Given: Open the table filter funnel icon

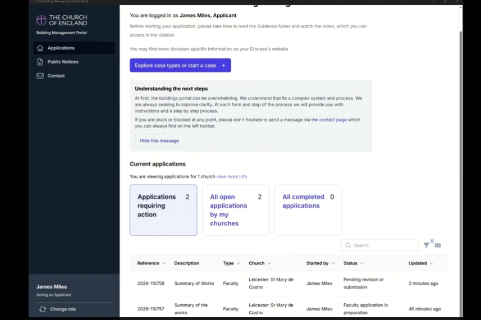Looking at the screenshot, I should tap(427, 245).
